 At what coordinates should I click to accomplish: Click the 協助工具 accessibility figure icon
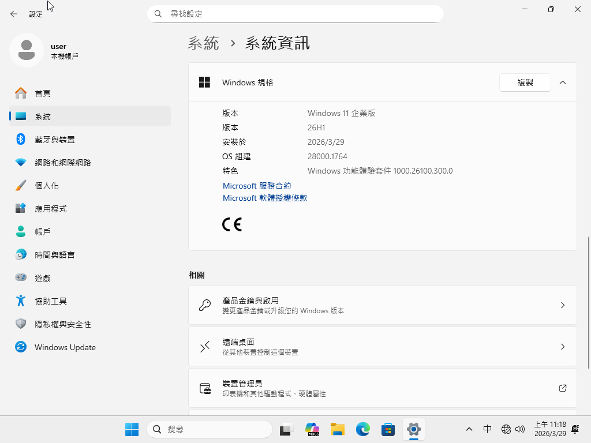[x=21, y=301]
